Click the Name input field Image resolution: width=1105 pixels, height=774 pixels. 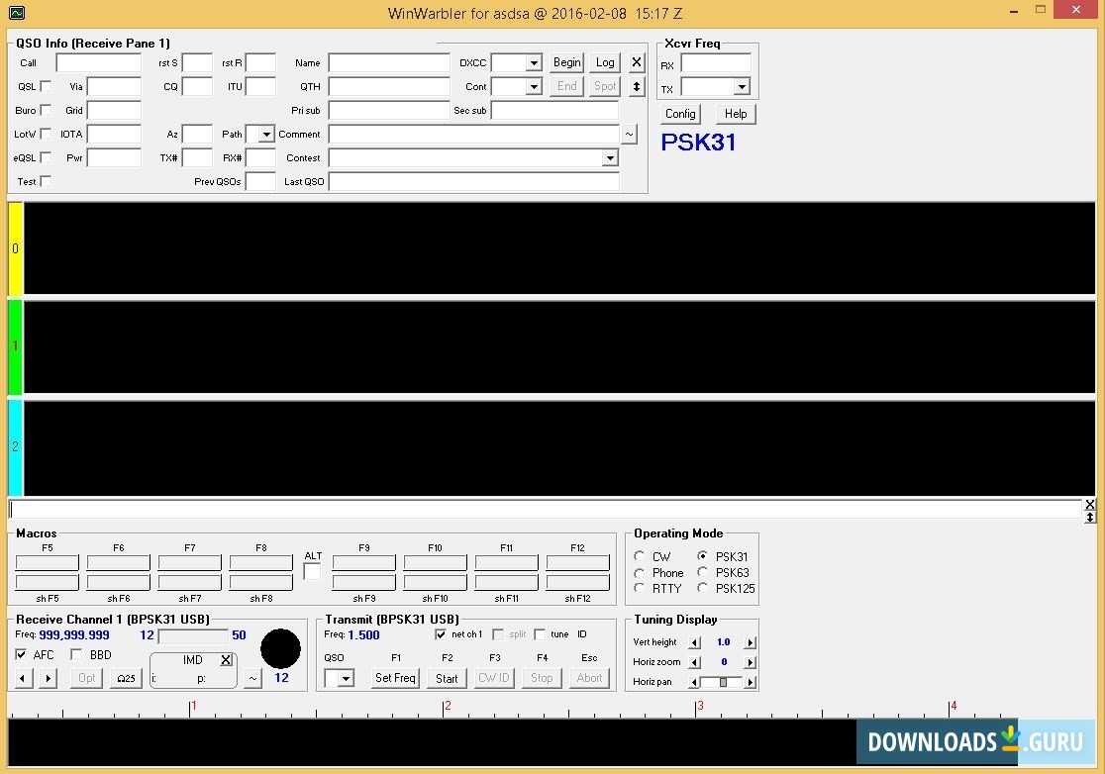click(389, 62)
